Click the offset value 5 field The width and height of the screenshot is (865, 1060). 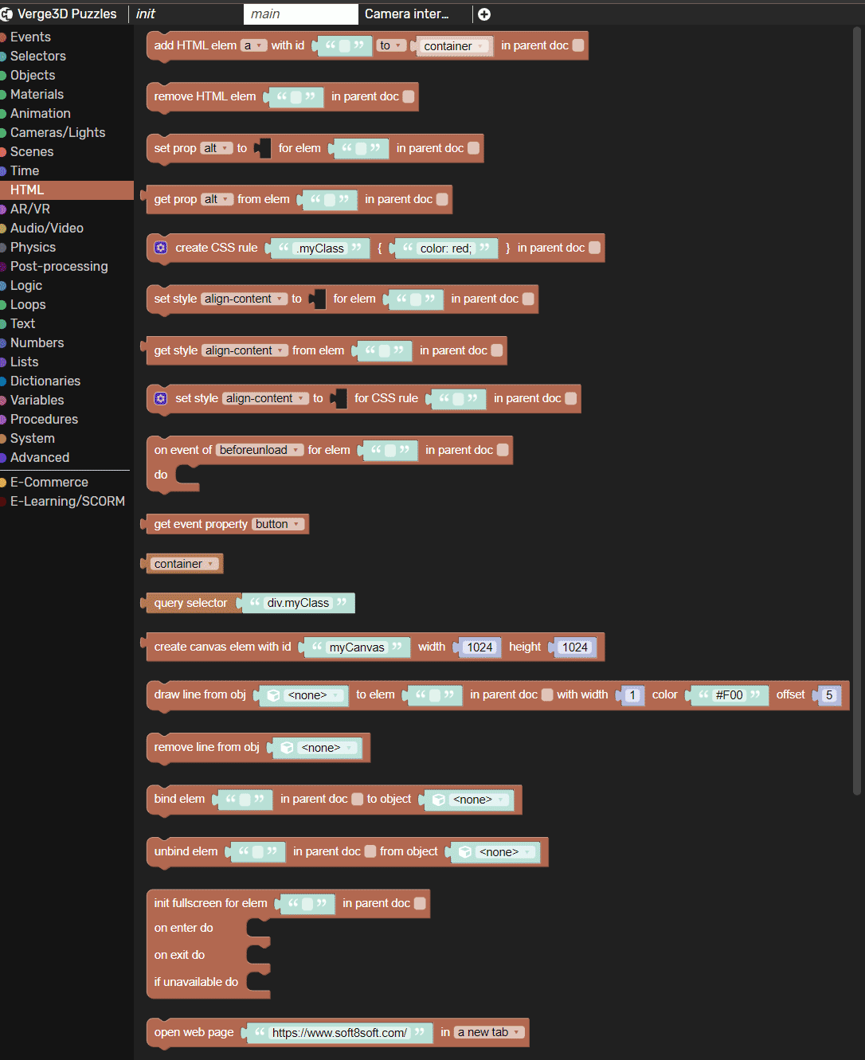click(829, 695)
